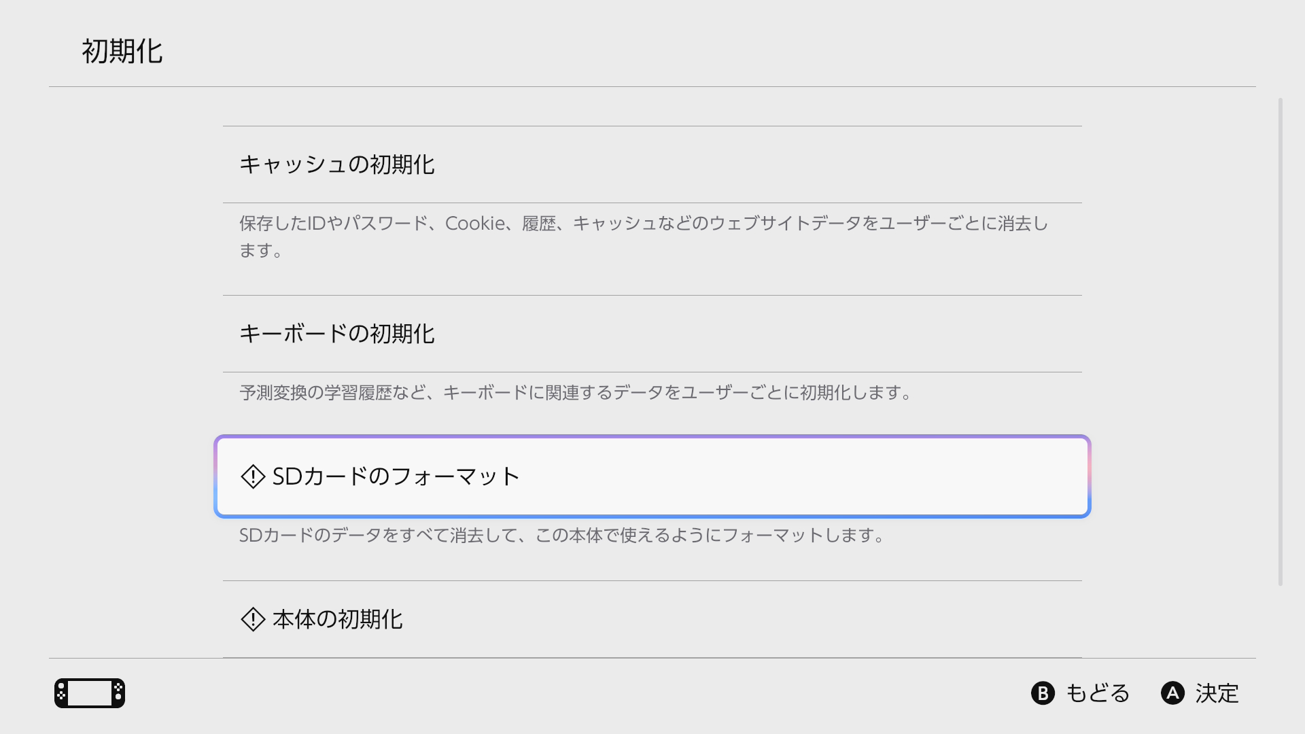Click the description text about erasing SD card data
This screenshot has height=734, width=1305.
tap(562, 536)
